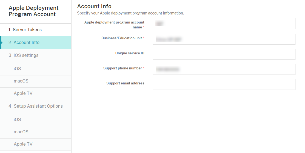Open macOS under iOS settings

[21, 81]
